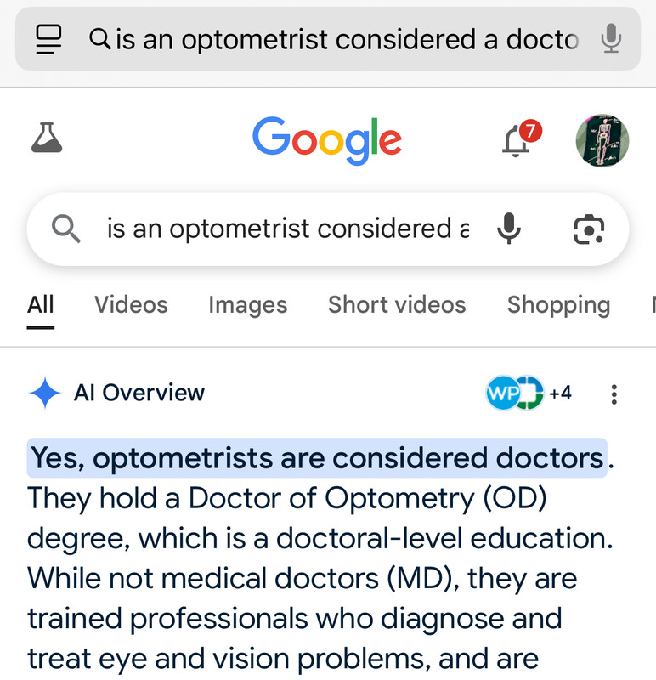656x680 pixels.
Task: Click magnifier icon in Google search box
Action: 66,229
